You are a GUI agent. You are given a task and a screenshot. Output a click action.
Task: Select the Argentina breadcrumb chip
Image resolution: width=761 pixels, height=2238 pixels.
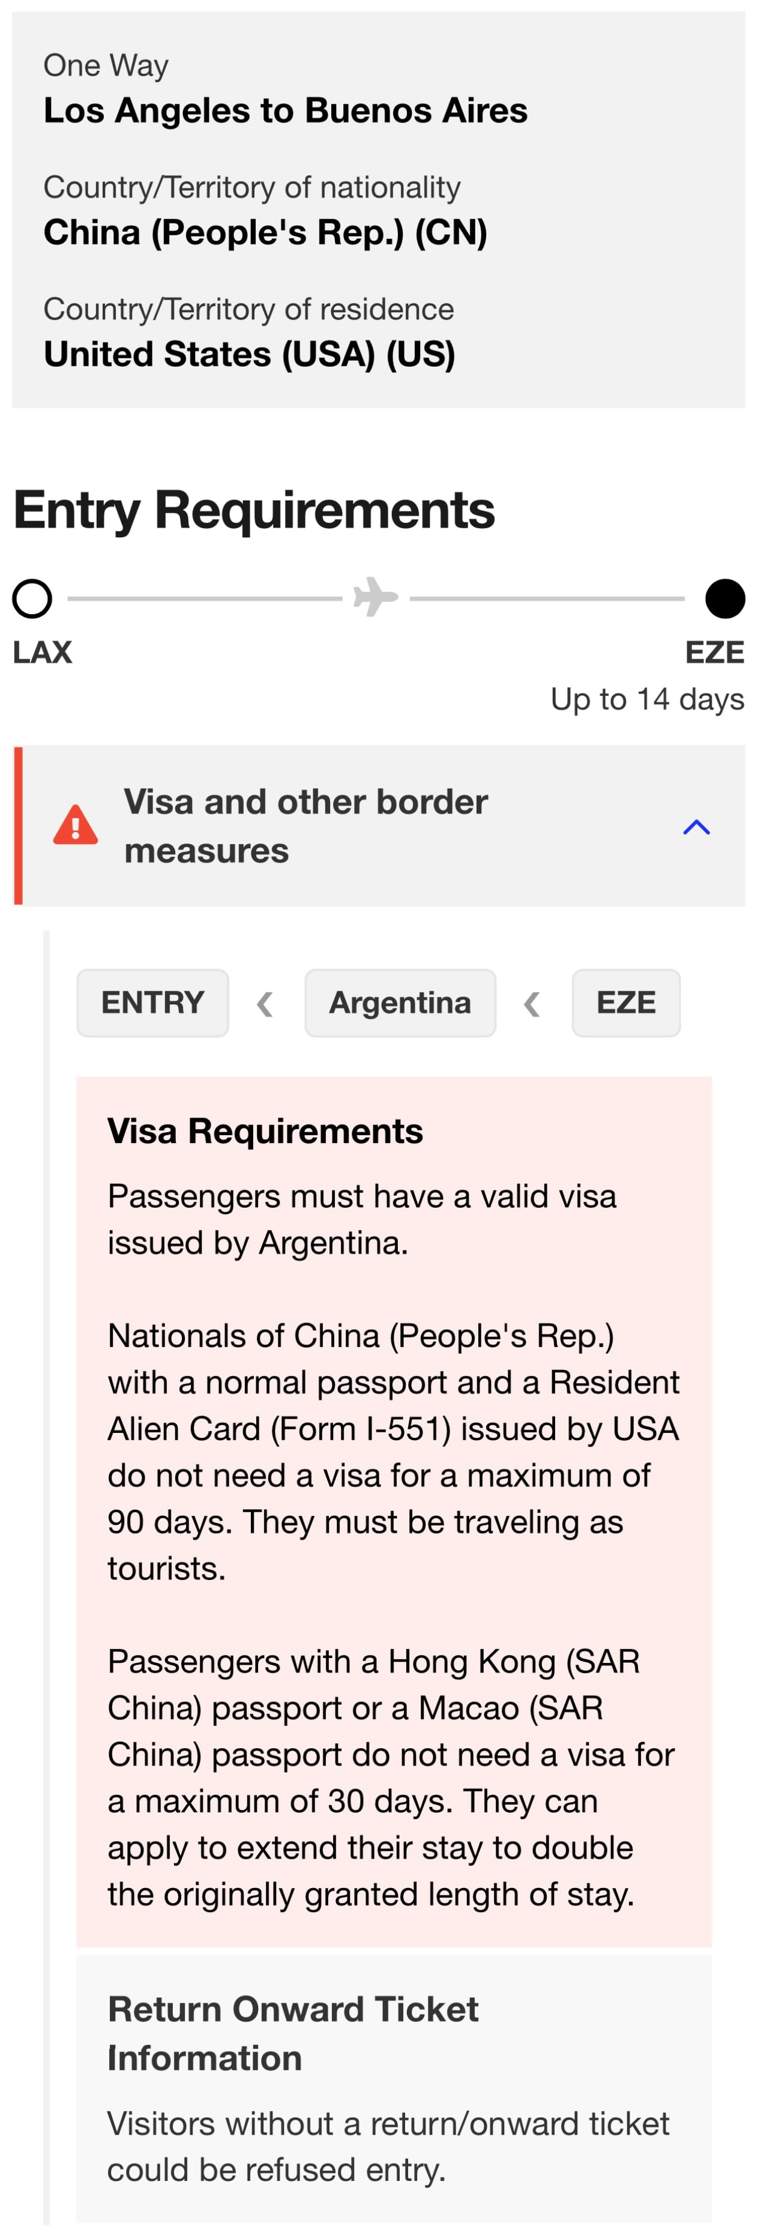point(400,1003)
